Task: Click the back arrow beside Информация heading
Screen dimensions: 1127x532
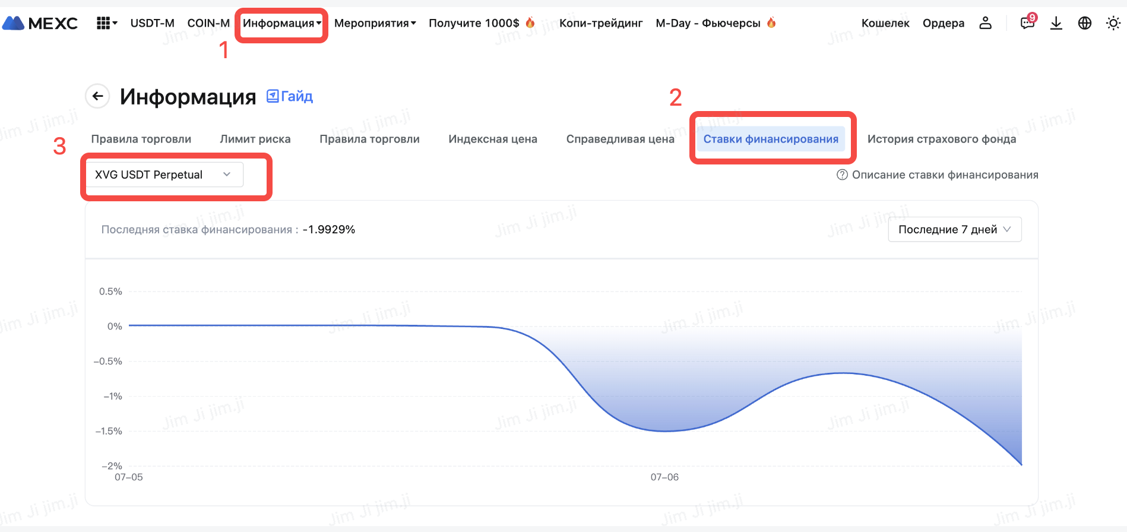Action: click(97, 96)
